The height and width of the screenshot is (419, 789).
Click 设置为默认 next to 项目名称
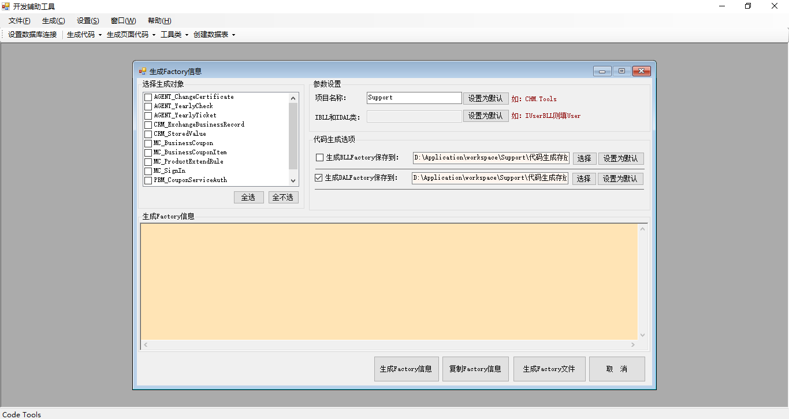486,99
